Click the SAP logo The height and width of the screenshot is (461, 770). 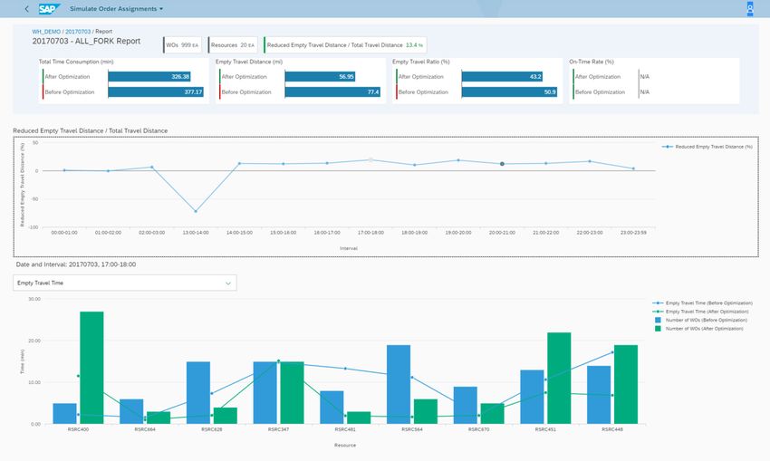pyautogui.click(x=49, y=9)
